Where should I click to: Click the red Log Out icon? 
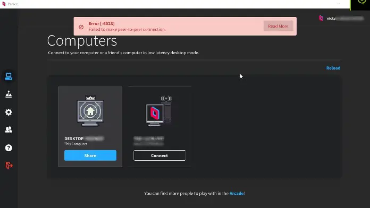click(9, 166)
